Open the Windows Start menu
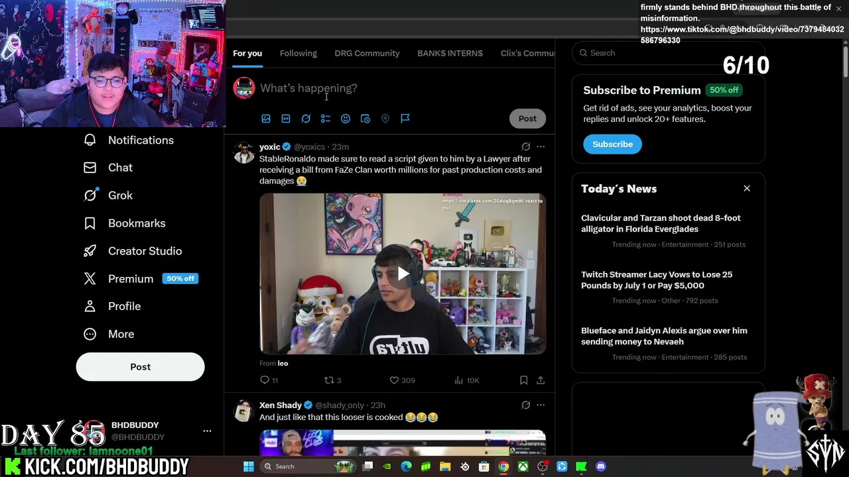The height and width of the screenshot is (477, 849). click(x=248, y=466)
